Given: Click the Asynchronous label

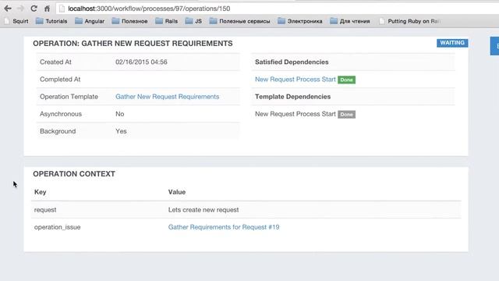Looking at the screenshot, I should click(x=61, y=114).
